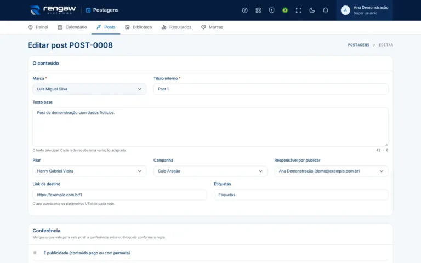Click the EDITAR breadcrumb
The width and height of the screenshot is (421, 263).
386,45
